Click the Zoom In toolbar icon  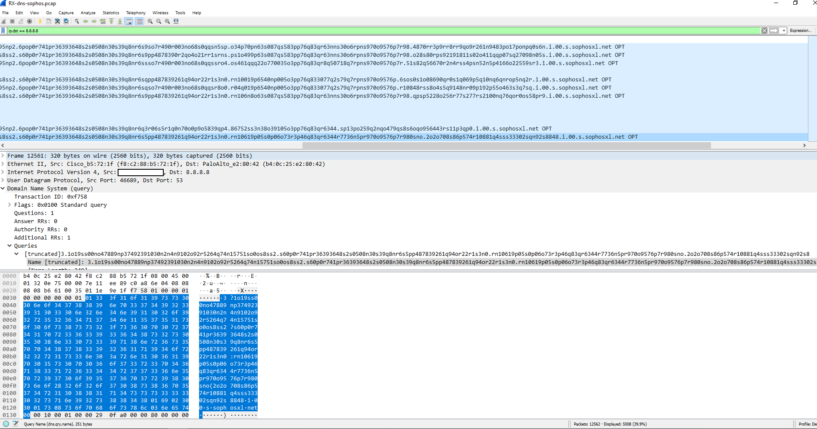(x=150, y=21)
